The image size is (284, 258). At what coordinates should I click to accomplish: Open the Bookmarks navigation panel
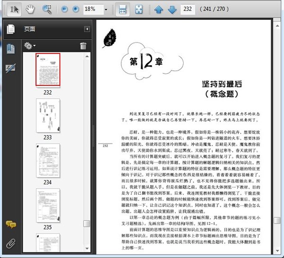(10, 48)
